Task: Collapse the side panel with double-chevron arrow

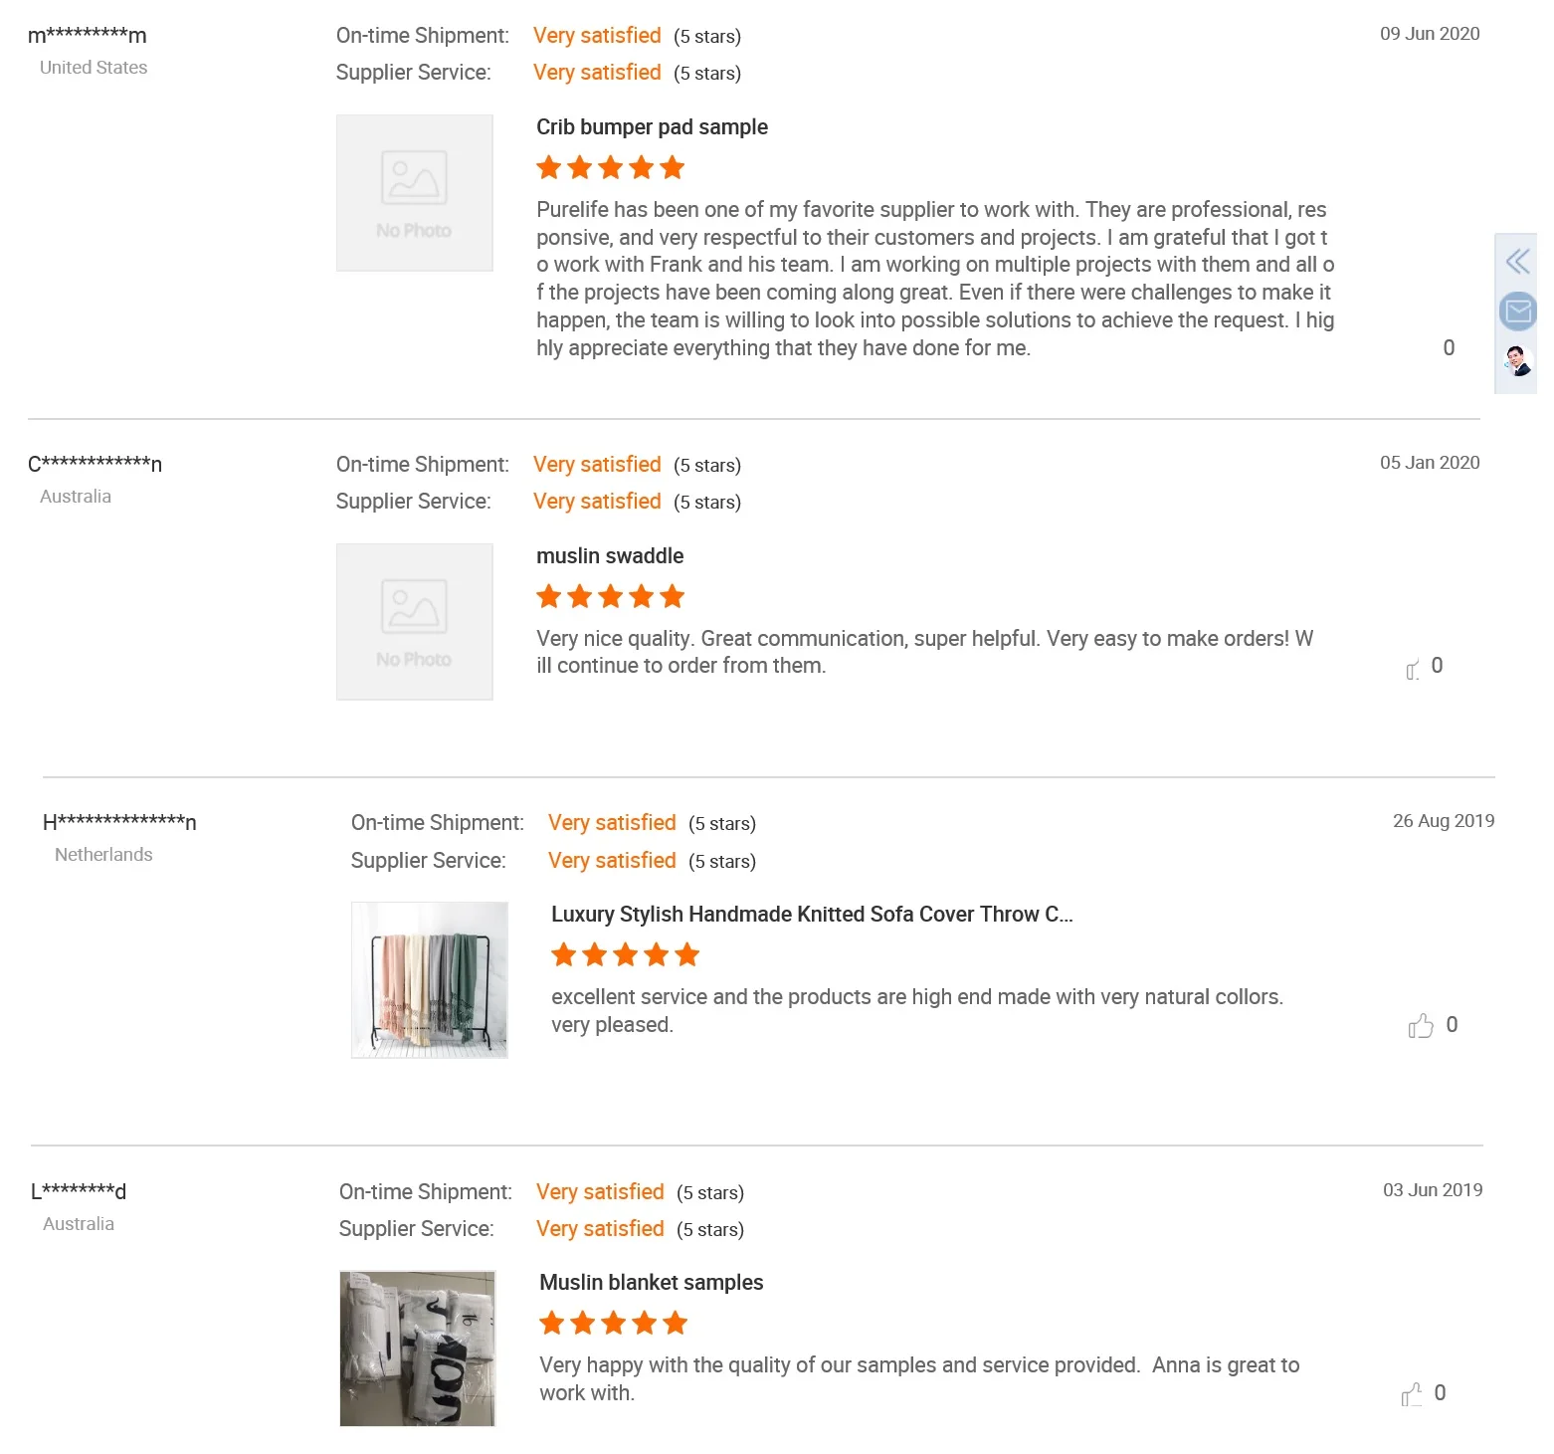Action: click(x=1517, y=262)
